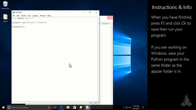Show hidden system tray icons chevron
This screenshot has height=110, width=196.
point(123,107)
